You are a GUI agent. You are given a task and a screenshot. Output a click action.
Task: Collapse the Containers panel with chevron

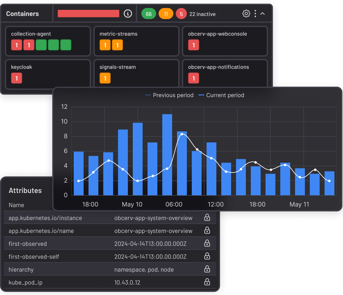point(262,14)
